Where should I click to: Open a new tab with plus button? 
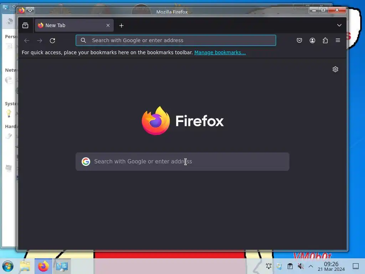(121, 26)
